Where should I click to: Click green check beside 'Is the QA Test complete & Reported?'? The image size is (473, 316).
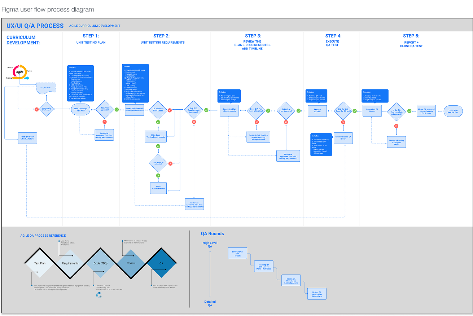pyautogui.click(x=409, y=111)
